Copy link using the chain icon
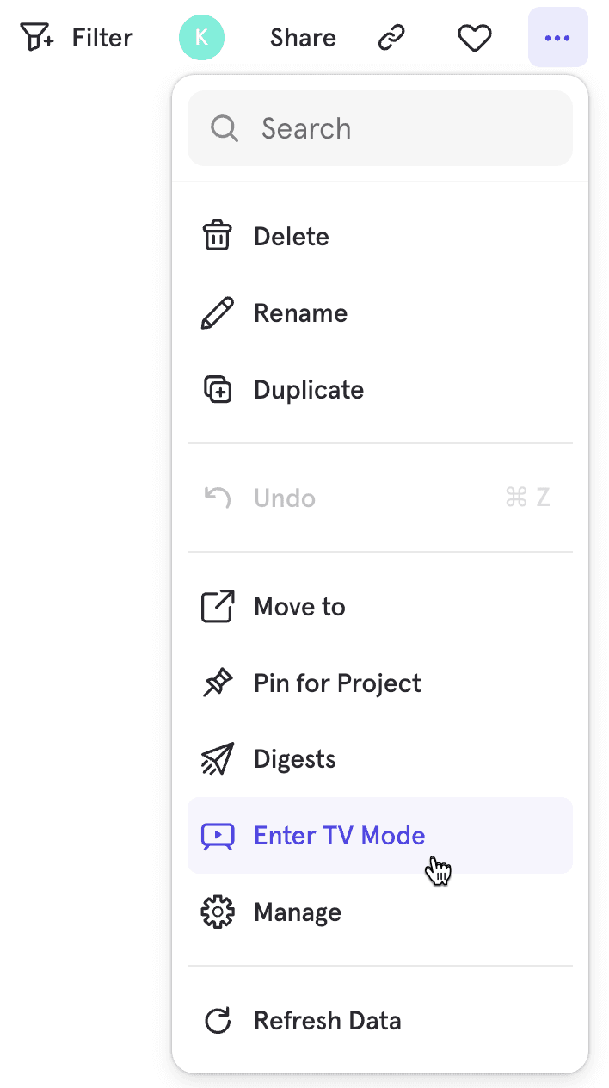This screenshot has height=1088, width=609. point(391,38)
